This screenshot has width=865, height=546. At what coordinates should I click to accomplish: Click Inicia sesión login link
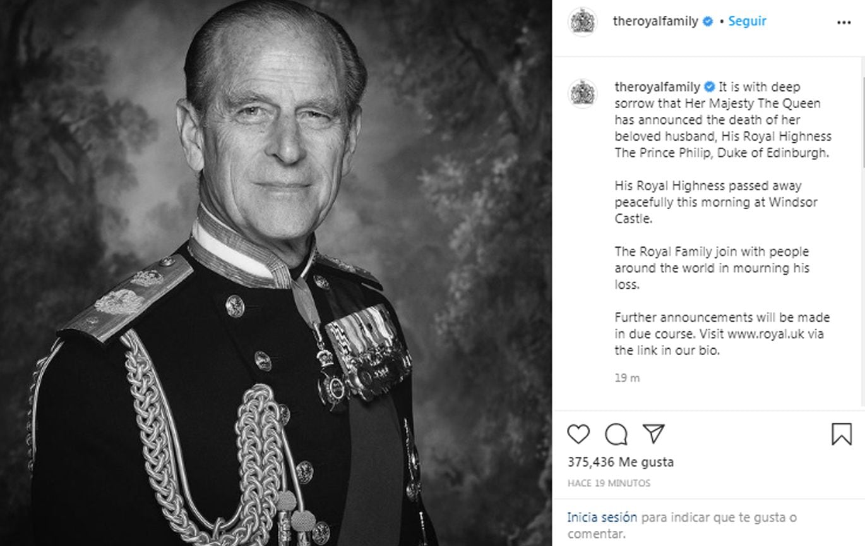point(602,517)
